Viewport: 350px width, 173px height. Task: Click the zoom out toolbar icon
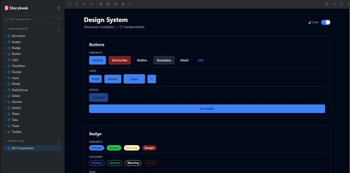(84, 4)
